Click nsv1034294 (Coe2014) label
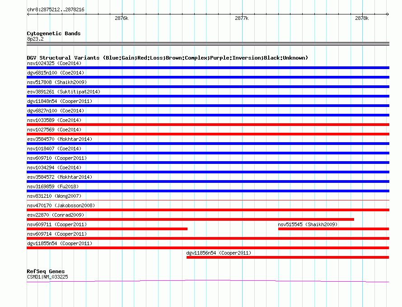Viewport: 402px width, 307px height. click(x=54, y=167)
